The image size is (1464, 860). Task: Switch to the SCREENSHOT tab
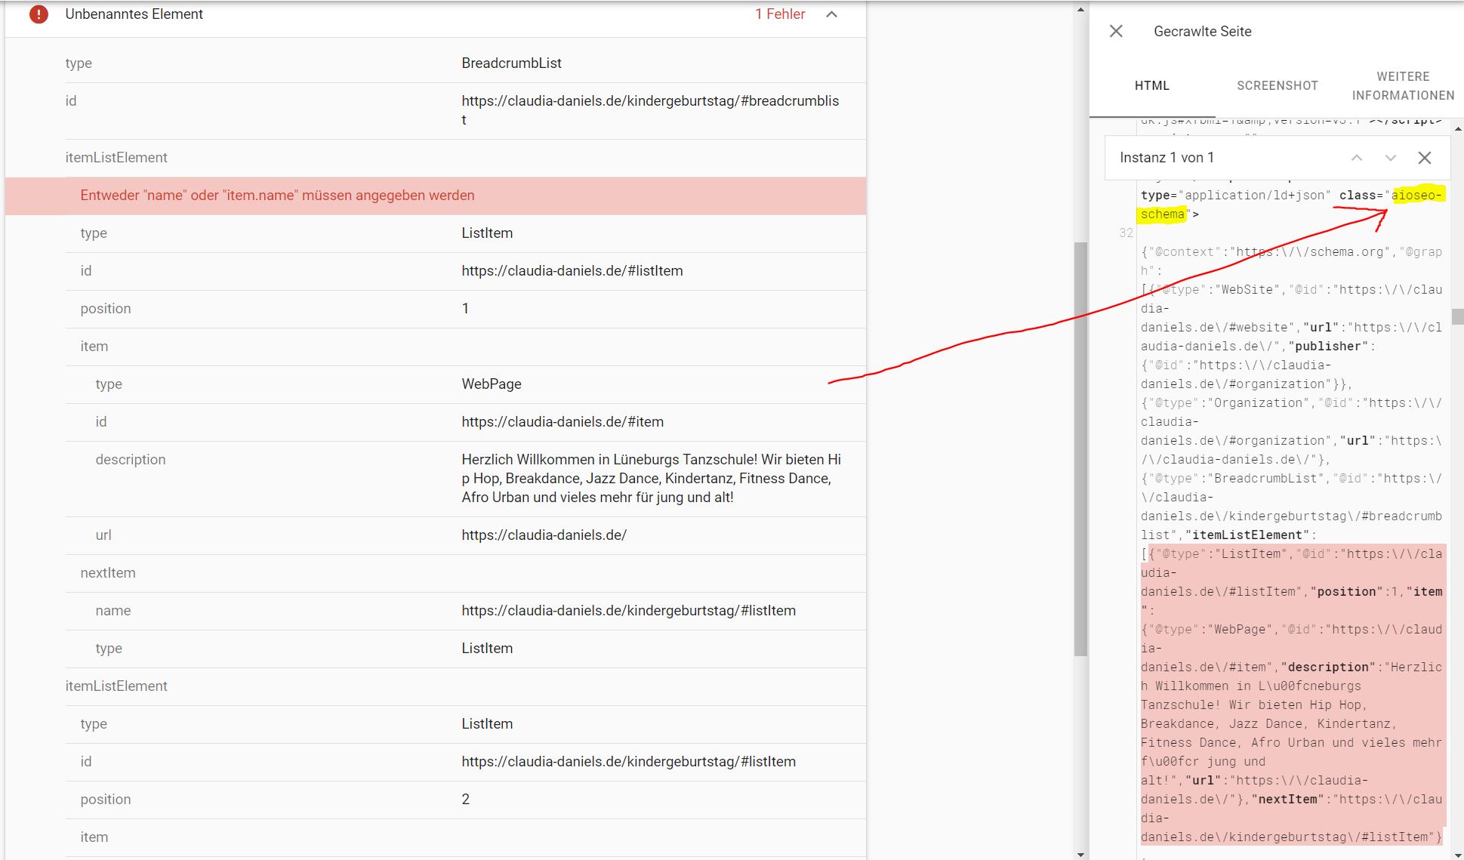1277,85
